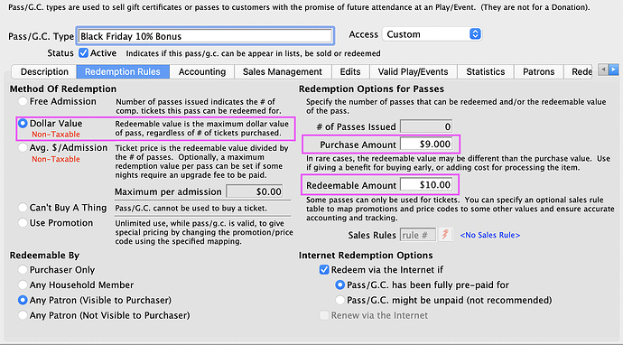The width and height of the screenshot is (623, 345).
Task: Uncheck the Active status checkbox
Action: click(x=83, y=53)
